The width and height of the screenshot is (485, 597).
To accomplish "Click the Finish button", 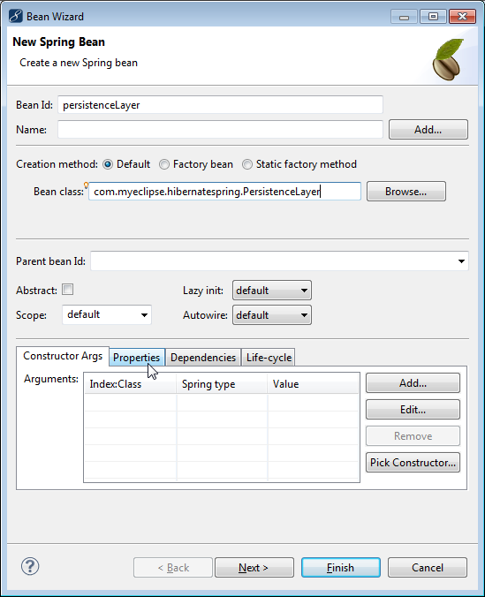I will 341,568.
